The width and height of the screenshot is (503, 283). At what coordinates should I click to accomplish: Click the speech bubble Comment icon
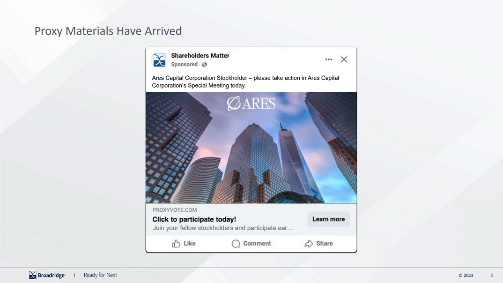tap(236, 244)
